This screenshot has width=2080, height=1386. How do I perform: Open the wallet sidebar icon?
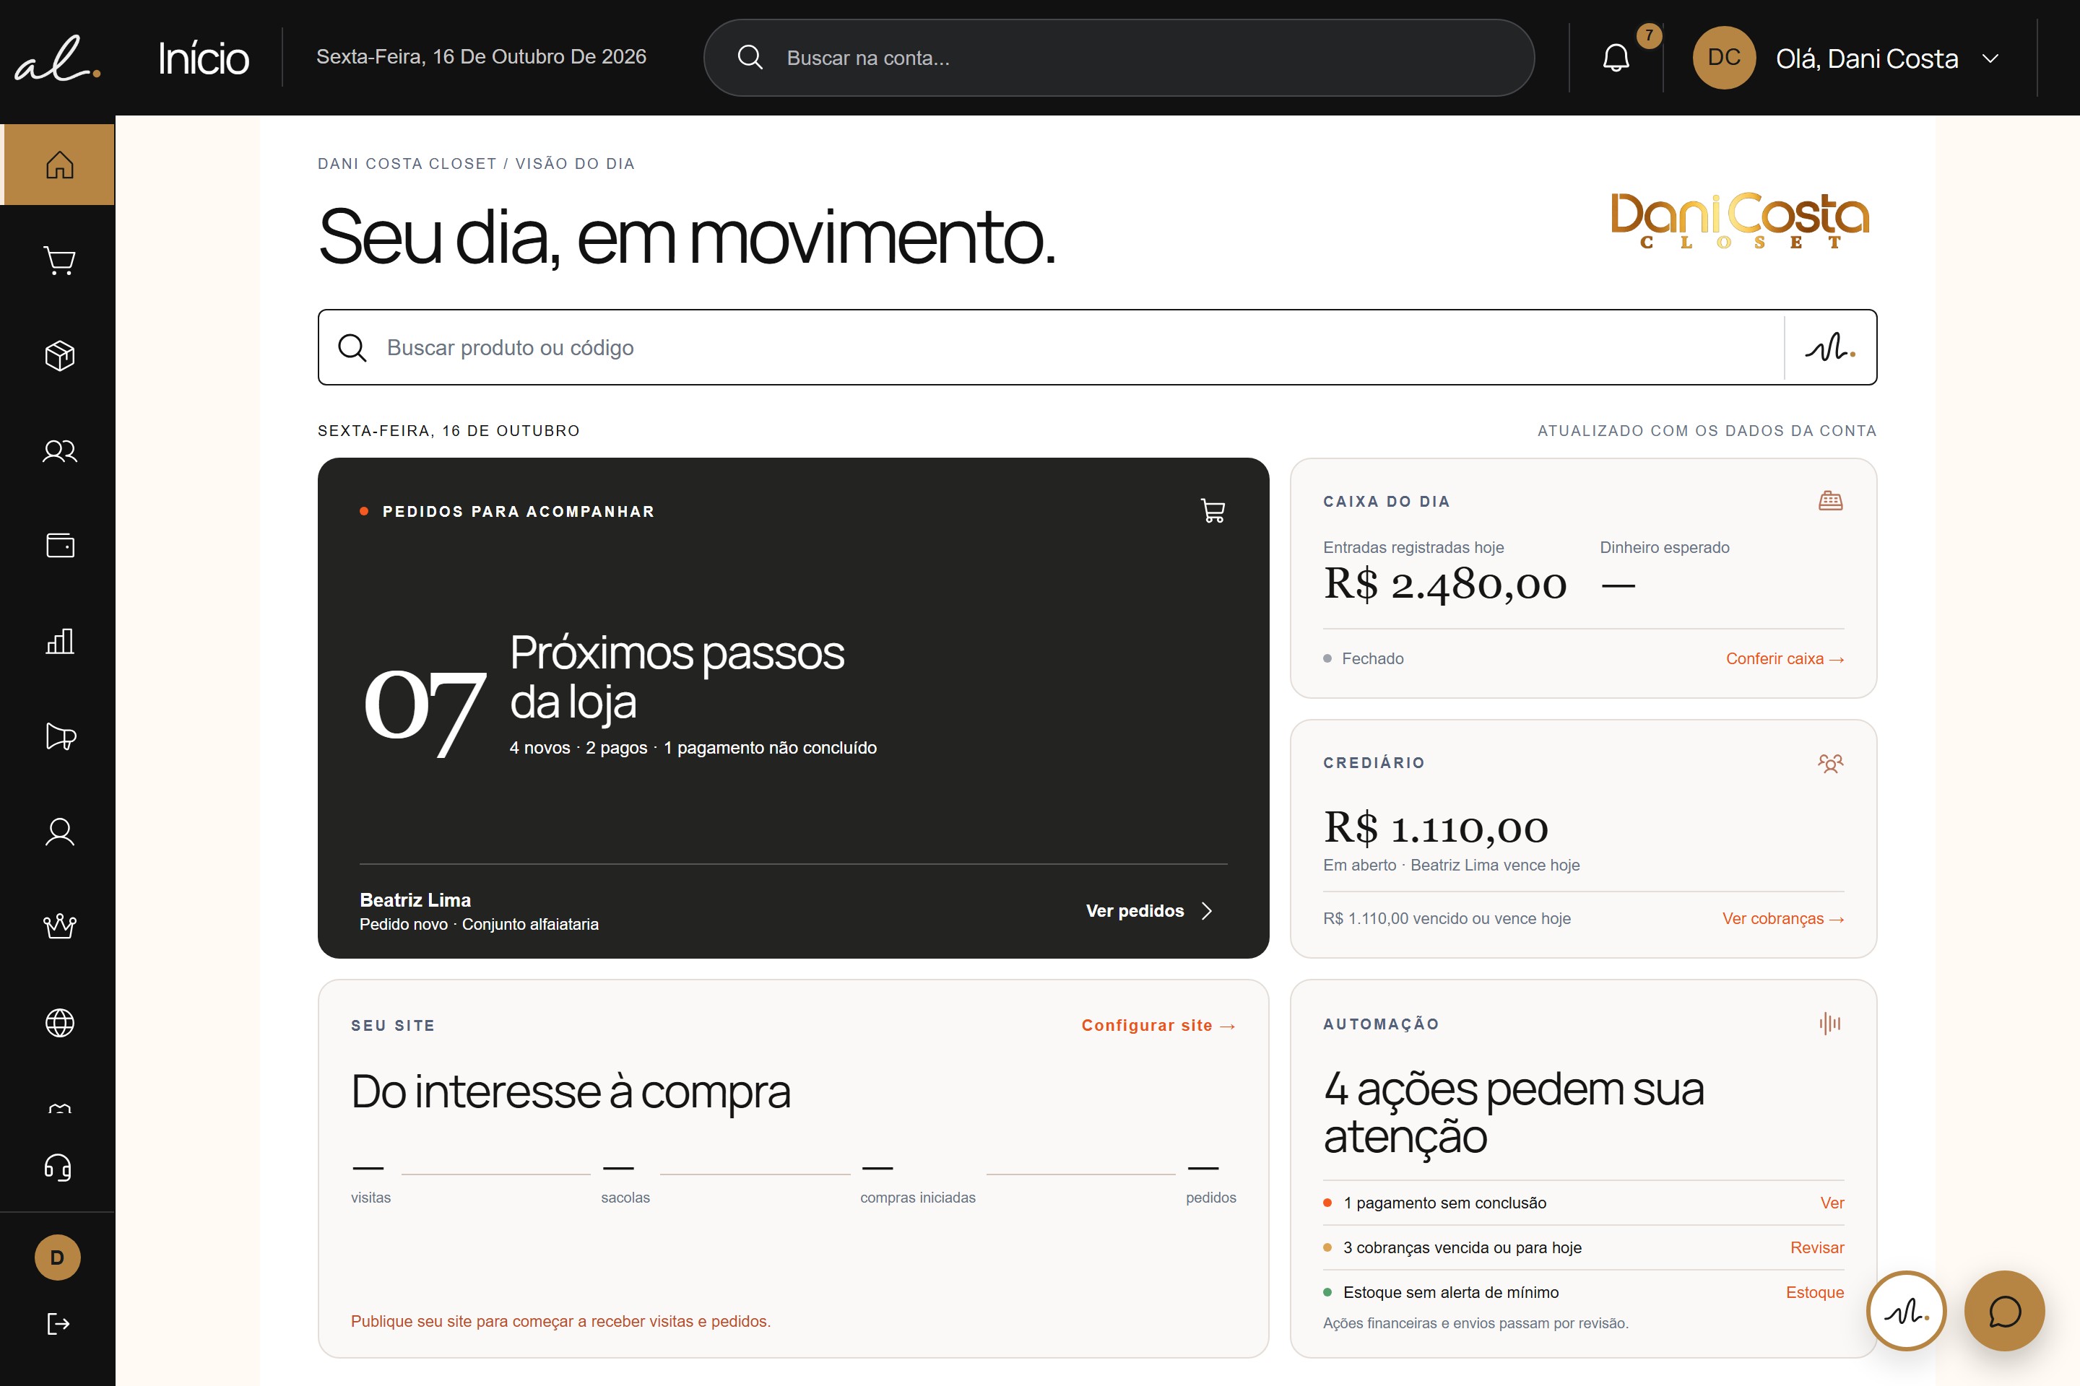pyautogui.click(x=59, y=546)
